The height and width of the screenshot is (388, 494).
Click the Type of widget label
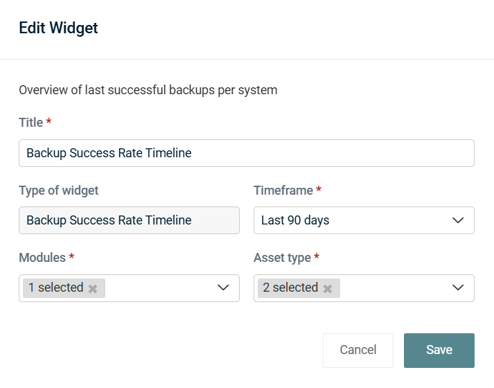click(59, 191)
